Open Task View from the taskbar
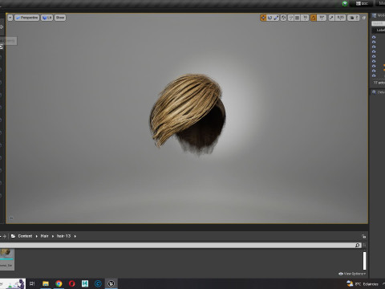The image size is (385, 289). point(32,283)
